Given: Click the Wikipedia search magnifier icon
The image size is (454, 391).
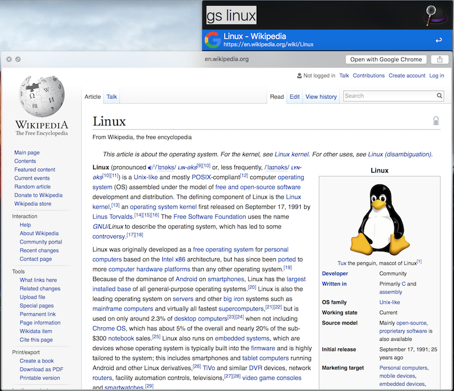Looking at the screenshot, I should click(439, 96).
